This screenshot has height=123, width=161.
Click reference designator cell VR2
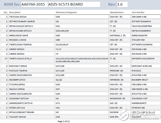coord(82,108)
